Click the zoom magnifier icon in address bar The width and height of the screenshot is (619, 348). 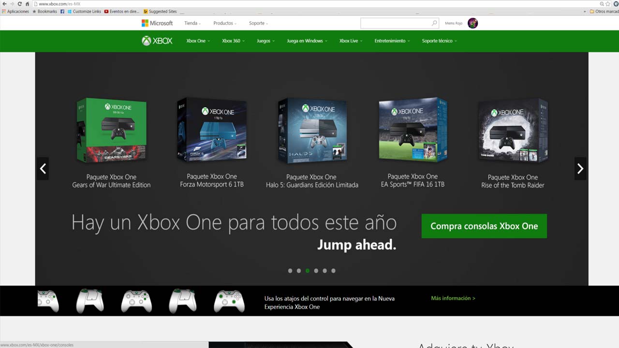(x=602, y=4)
